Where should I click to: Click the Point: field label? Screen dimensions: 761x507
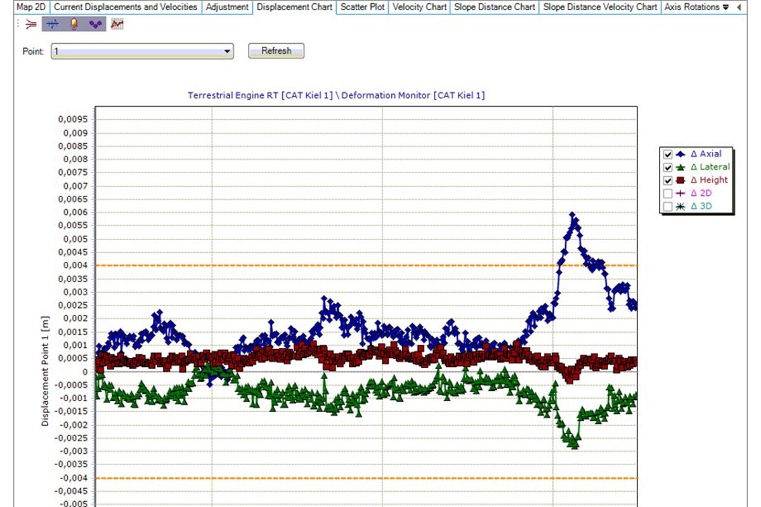(x=33, y=51)
